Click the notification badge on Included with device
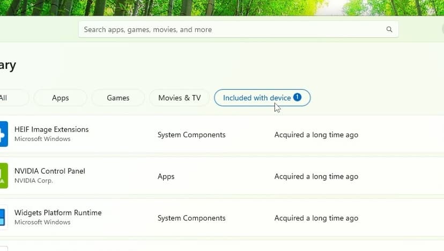 coord(297,98)
